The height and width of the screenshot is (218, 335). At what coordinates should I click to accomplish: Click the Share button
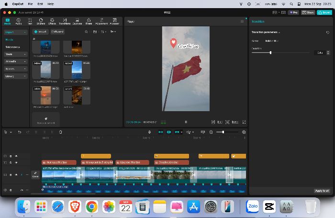click(308, 12)
